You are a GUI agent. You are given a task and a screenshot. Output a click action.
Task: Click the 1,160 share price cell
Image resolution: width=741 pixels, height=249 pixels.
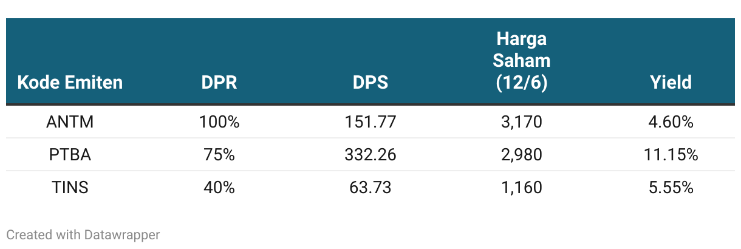pos(522,188)
